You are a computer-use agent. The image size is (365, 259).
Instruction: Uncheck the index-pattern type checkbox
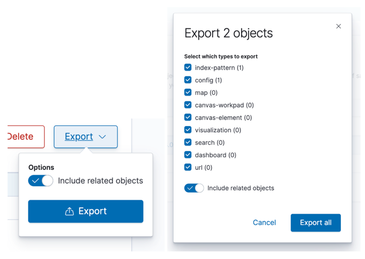click(188, 68)
